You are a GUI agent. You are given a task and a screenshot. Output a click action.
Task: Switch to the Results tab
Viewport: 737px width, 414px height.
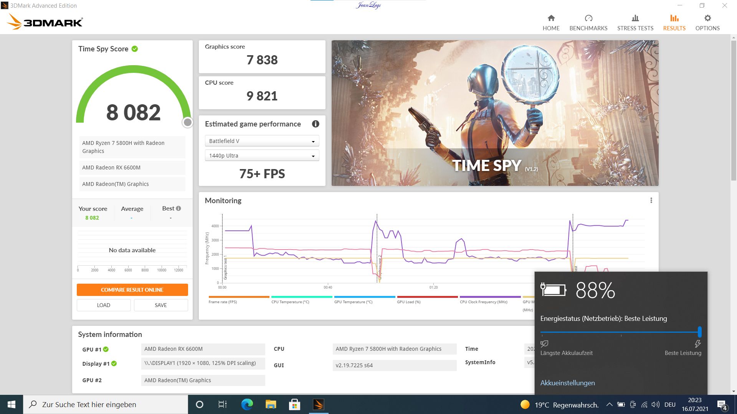point(674,23)
